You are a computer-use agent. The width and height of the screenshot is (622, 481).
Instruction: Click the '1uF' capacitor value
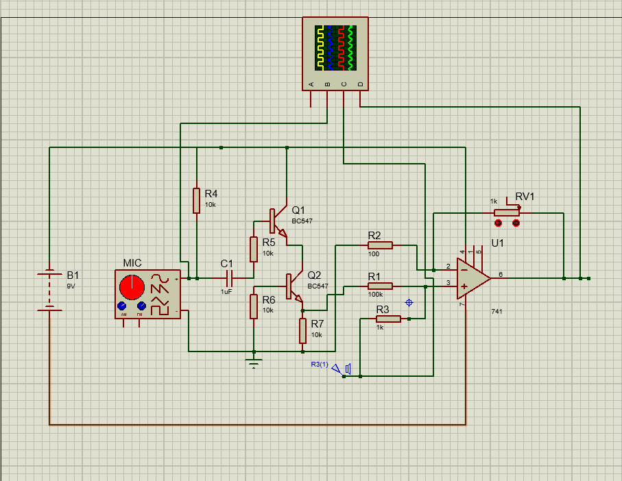(226, 292)
